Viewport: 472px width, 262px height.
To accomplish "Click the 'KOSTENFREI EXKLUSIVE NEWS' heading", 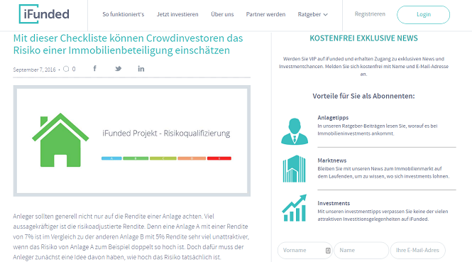I will point(363,38).
